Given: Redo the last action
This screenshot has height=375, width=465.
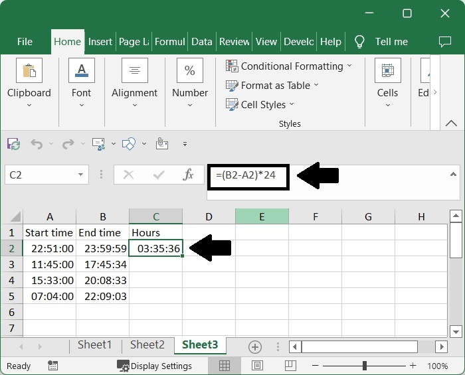Looking at the screenshot, I should (x=68, y=144).
